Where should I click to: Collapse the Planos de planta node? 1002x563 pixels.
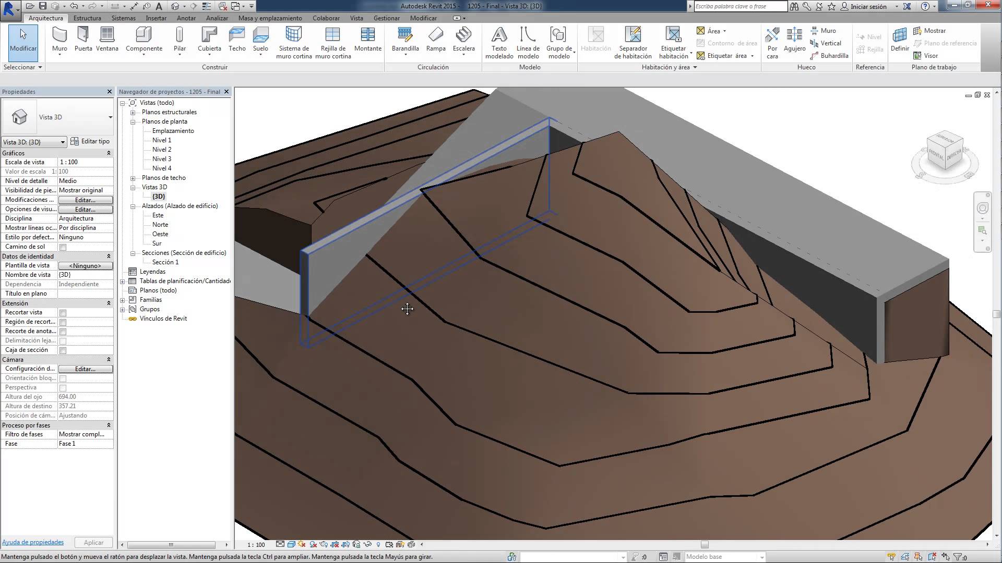tap(133, 121)
